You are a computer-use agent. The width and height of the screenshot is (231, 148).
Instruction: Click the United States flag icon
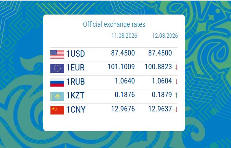tap(57, 54)
